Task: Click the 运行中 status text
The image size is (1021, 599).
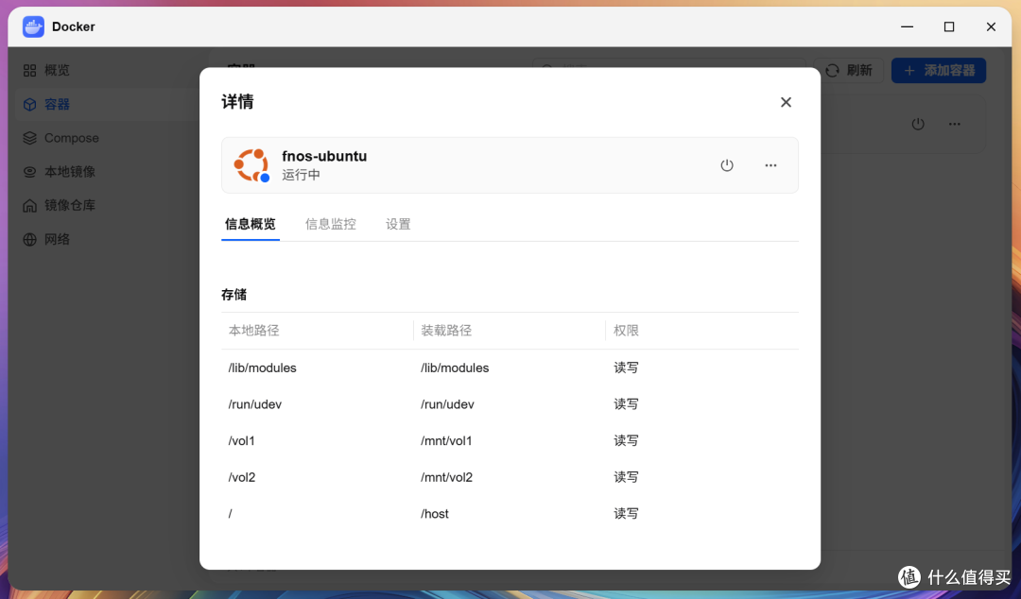Action: 301,175
